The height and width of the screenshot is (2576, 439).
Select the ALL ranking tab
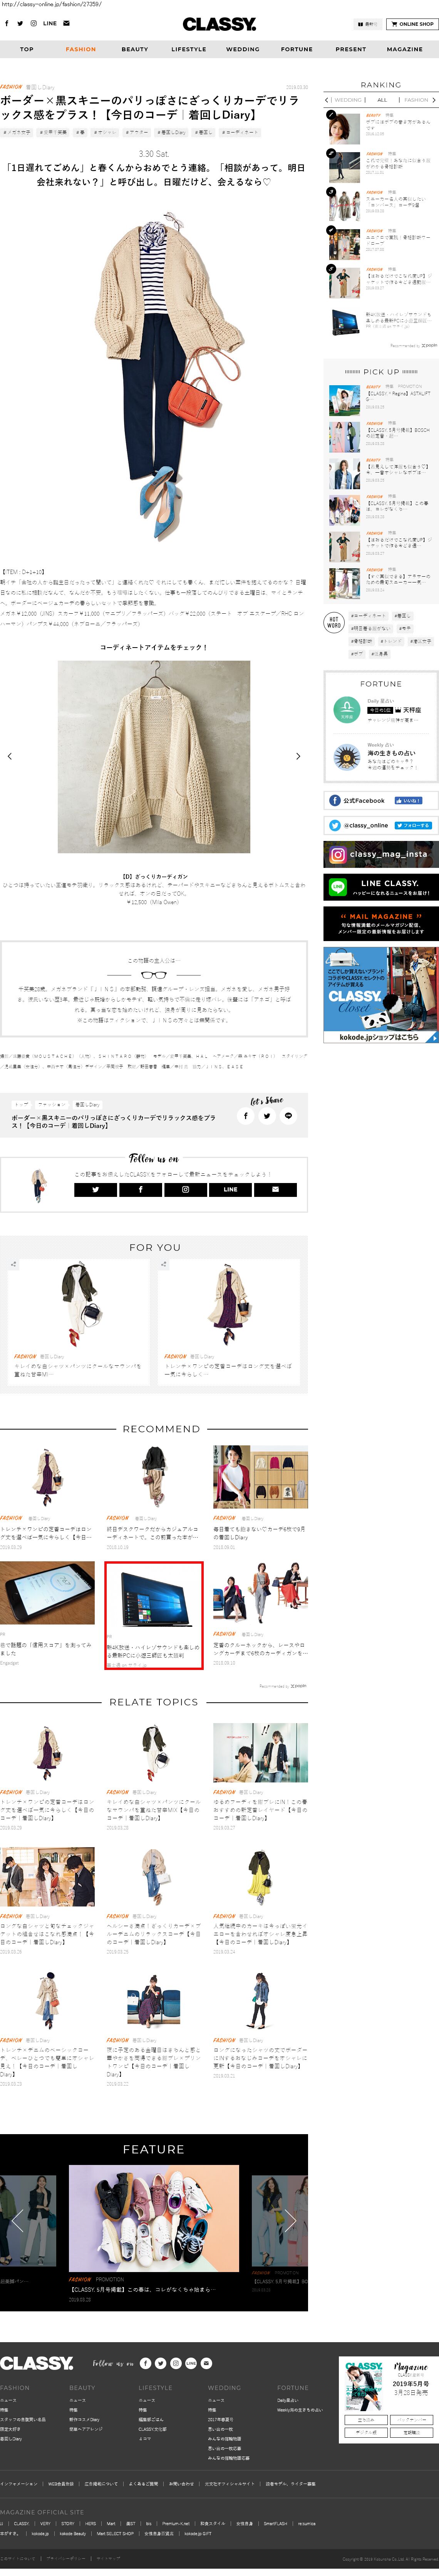coord(381,100)
